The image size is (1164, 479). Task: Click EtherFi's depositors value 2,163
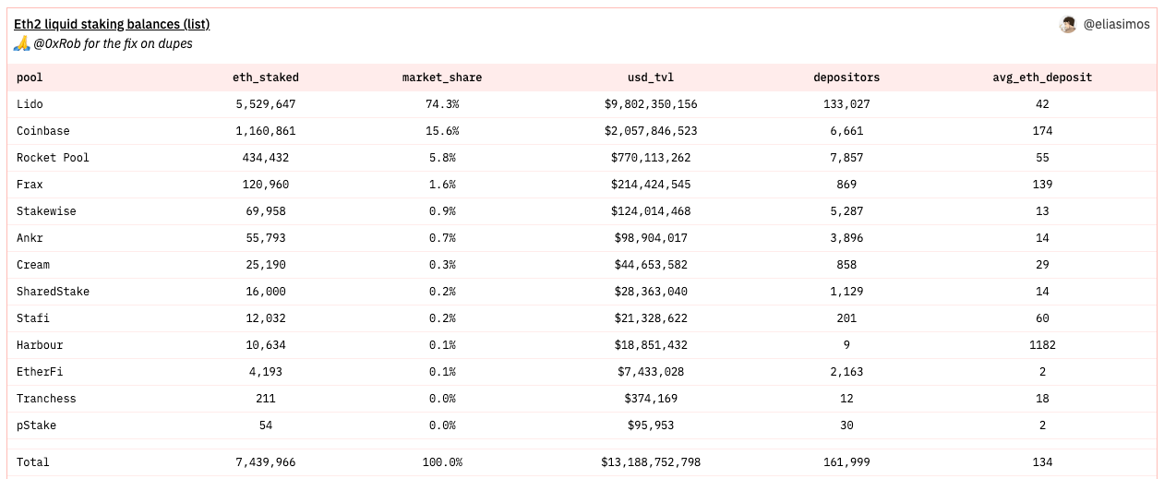[x=846, y=372]
